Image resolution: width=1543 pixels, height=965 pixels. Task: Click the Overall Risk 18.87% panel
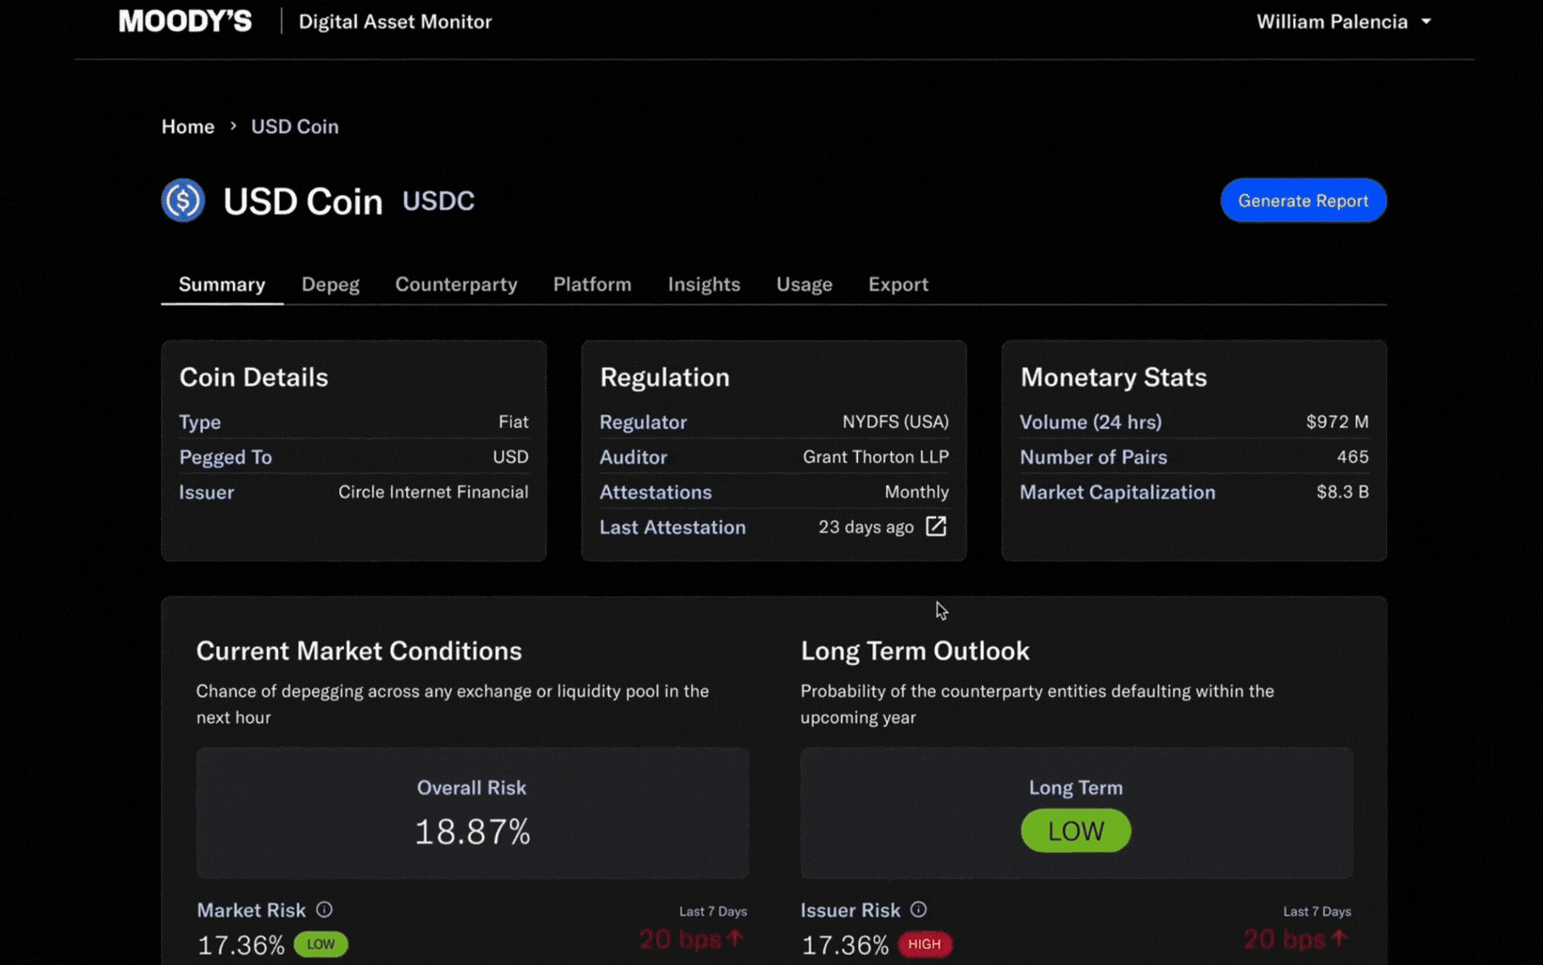pos(472,813)
